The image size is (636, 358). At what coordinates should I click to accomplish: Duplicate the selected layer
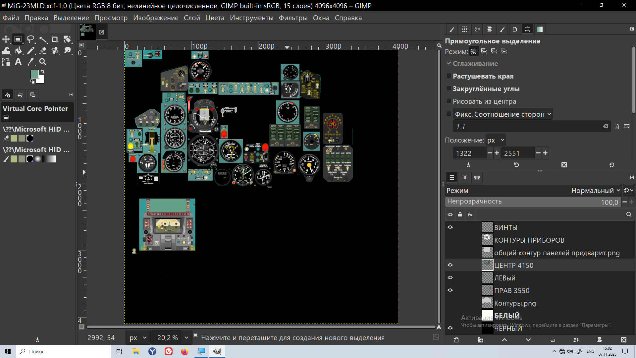point(552,340)
